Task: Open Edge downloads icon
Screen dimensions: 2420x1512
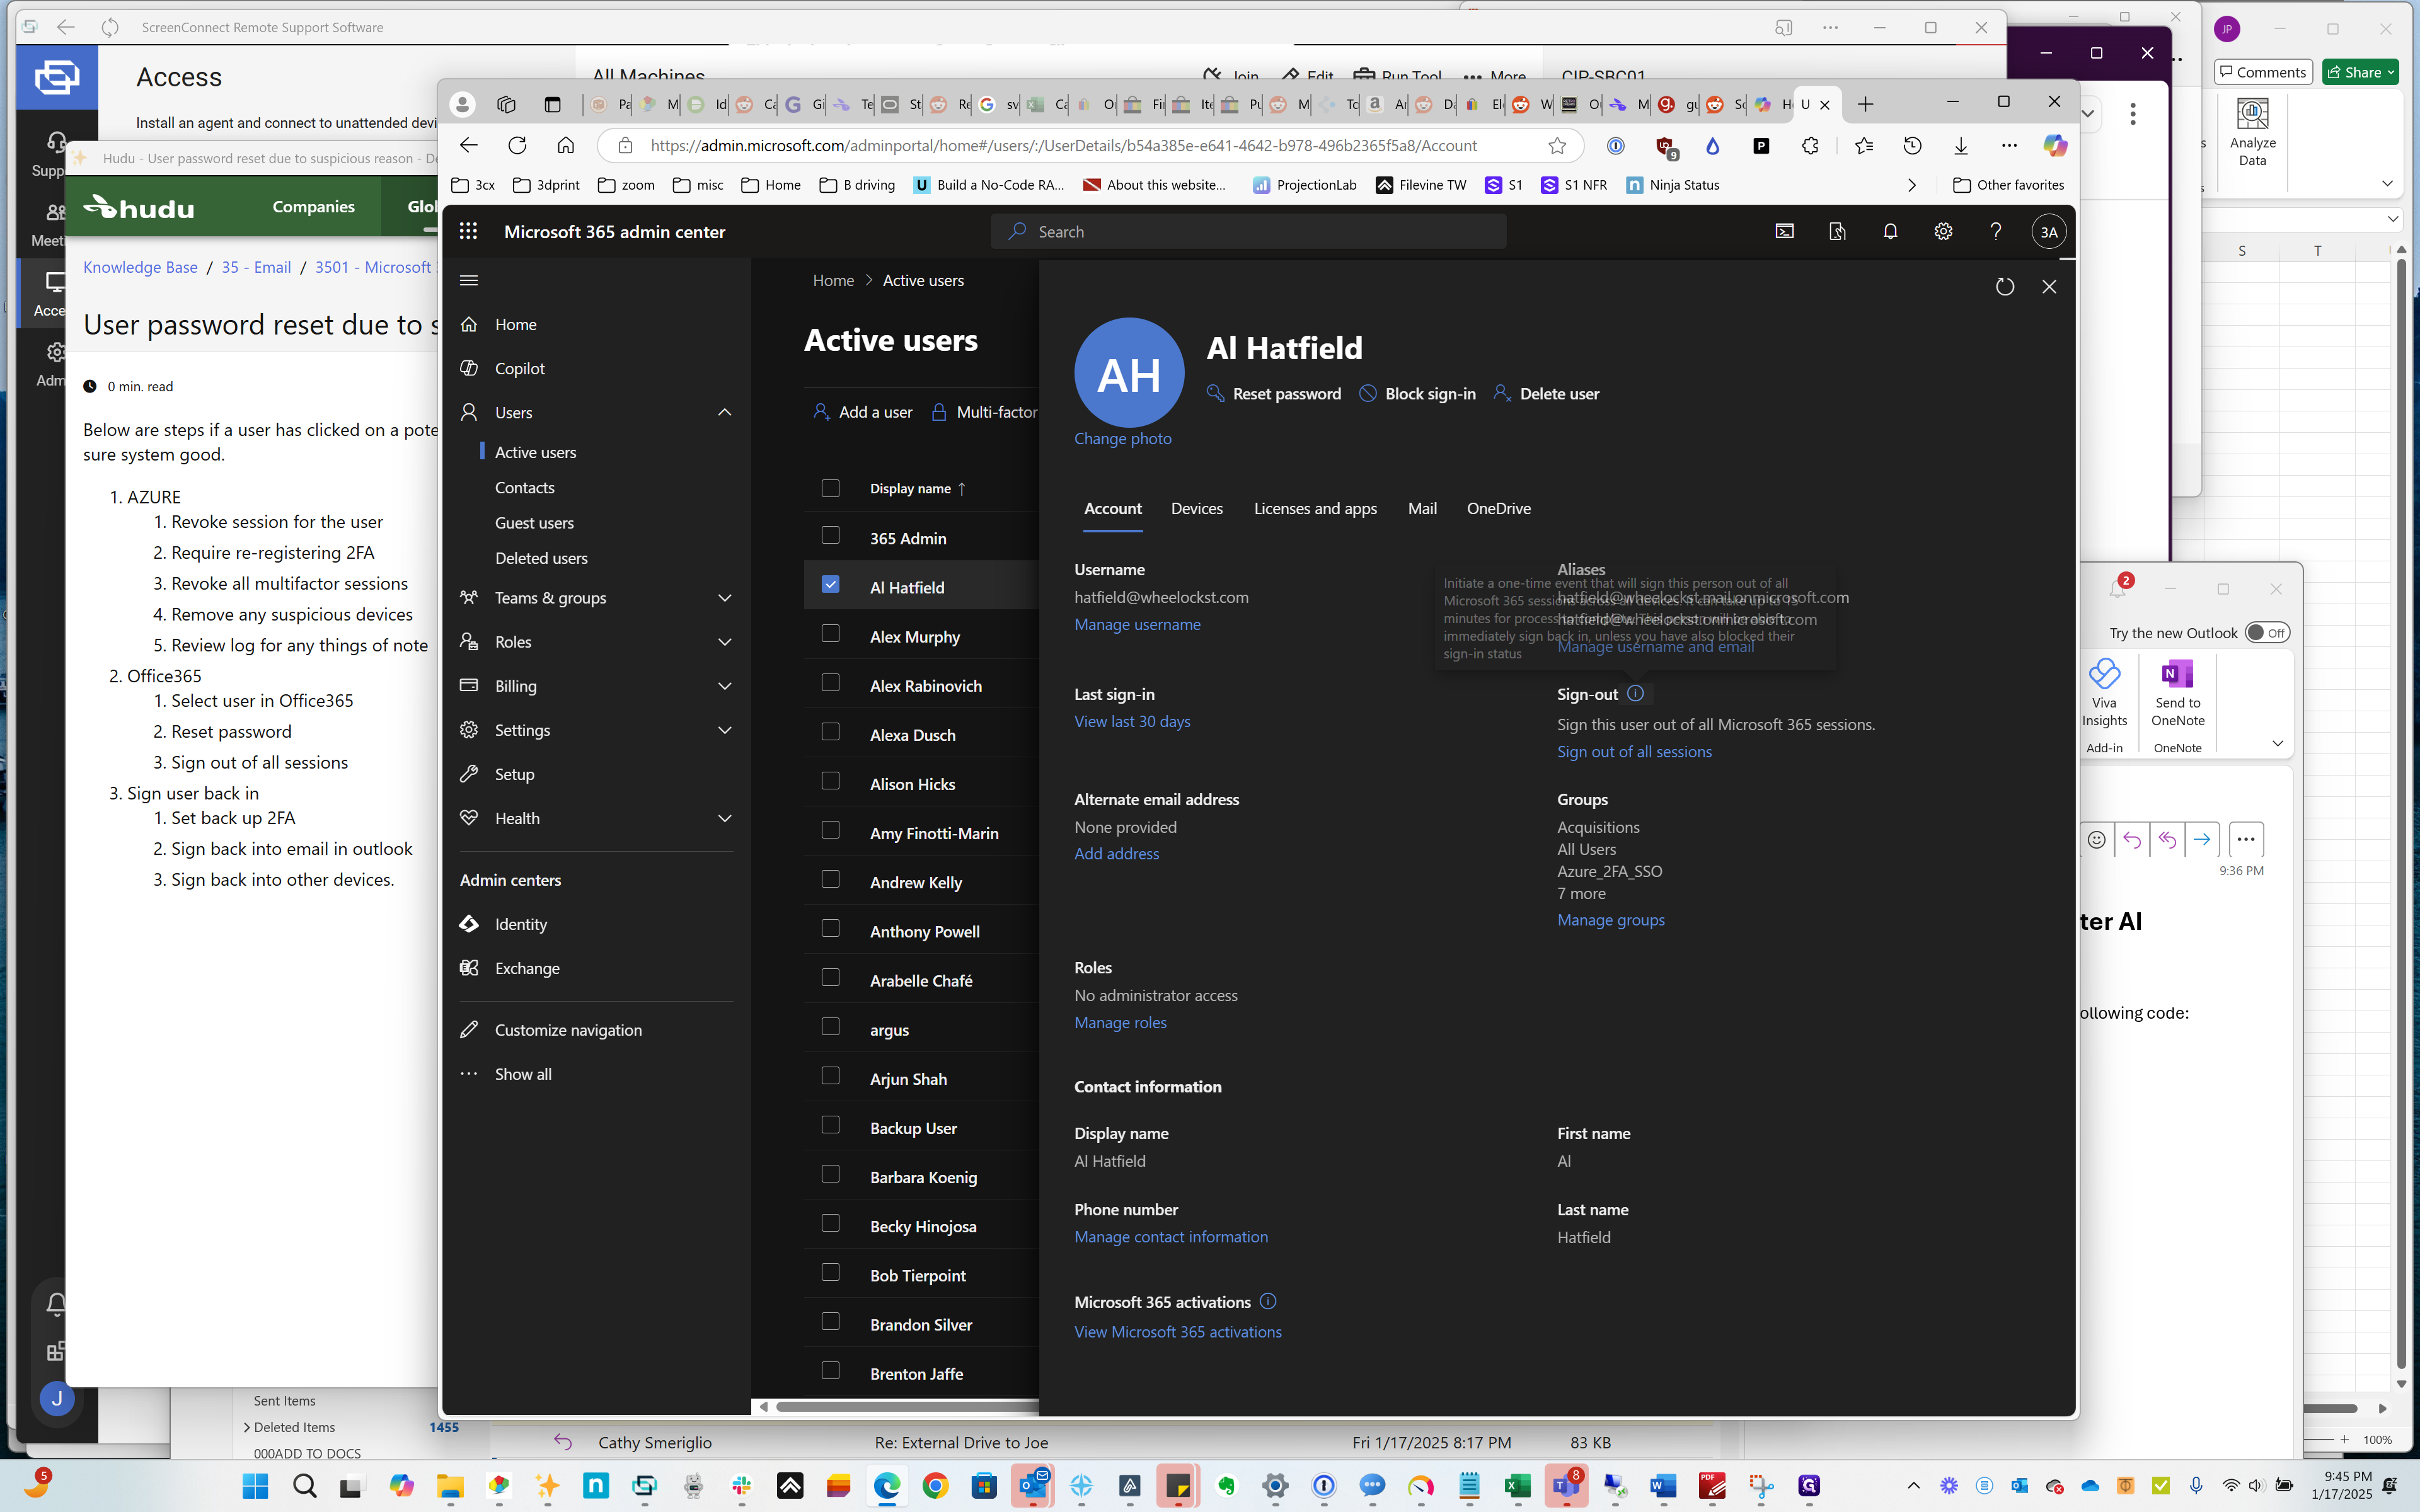Action: [x=1961, y=146]
